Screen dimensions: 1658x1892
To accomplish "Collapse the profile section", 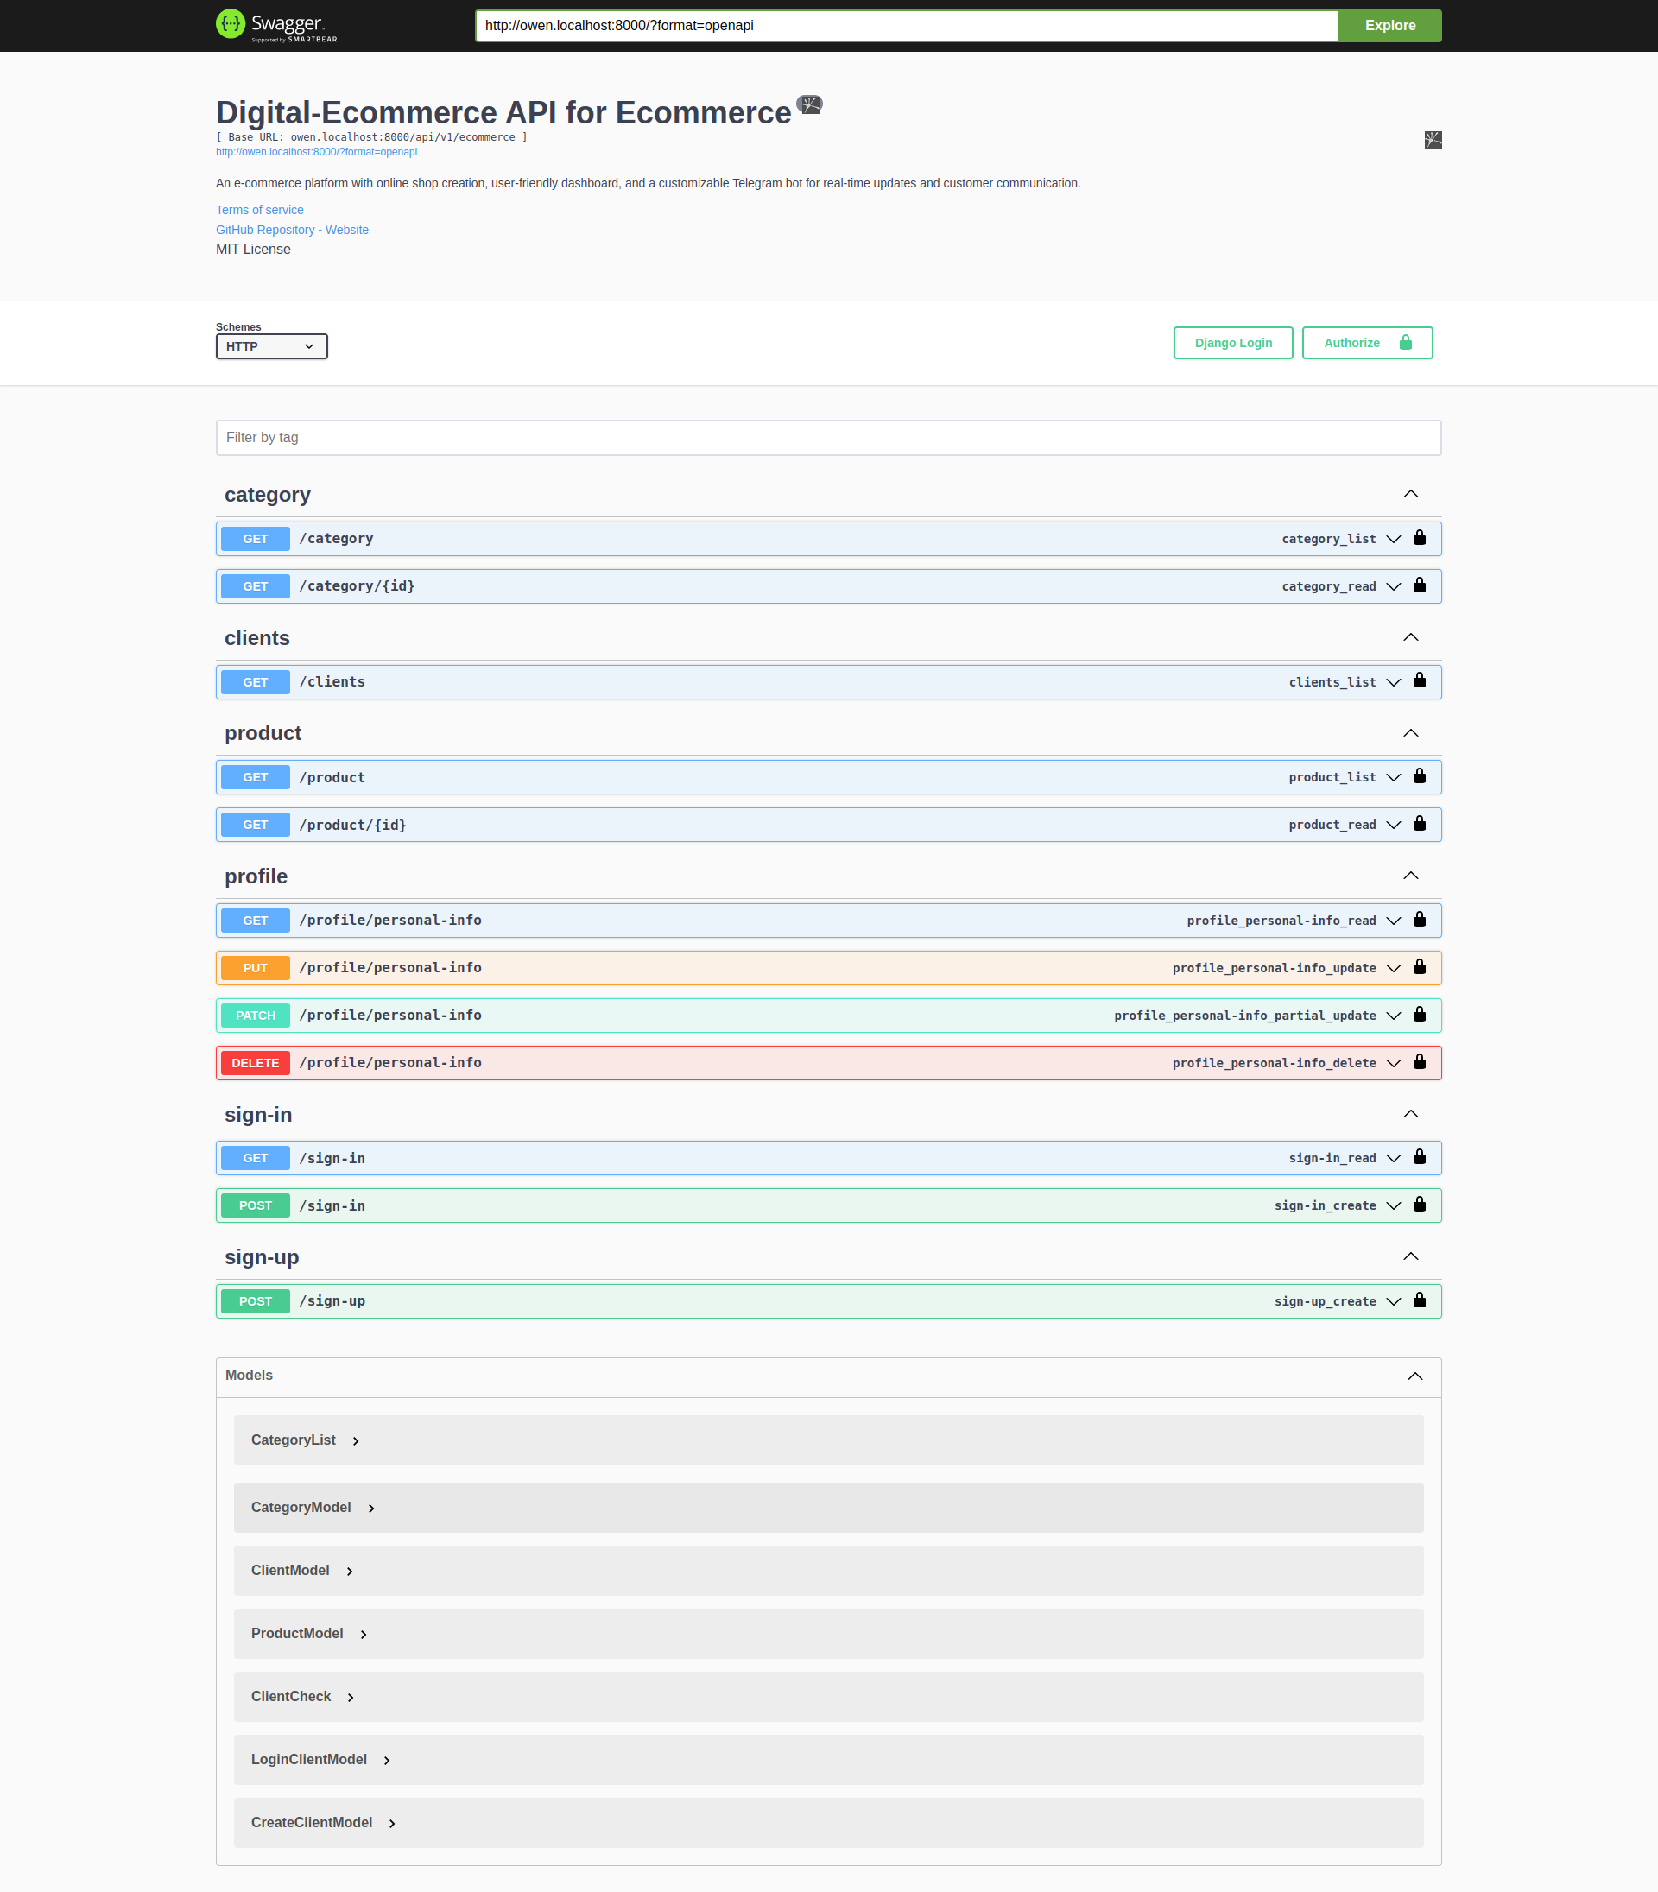I will (1410, 876).
